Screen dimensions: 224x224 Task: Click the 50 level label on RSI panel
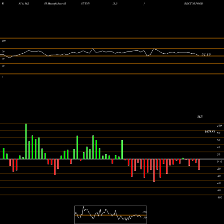click(3, 59)
